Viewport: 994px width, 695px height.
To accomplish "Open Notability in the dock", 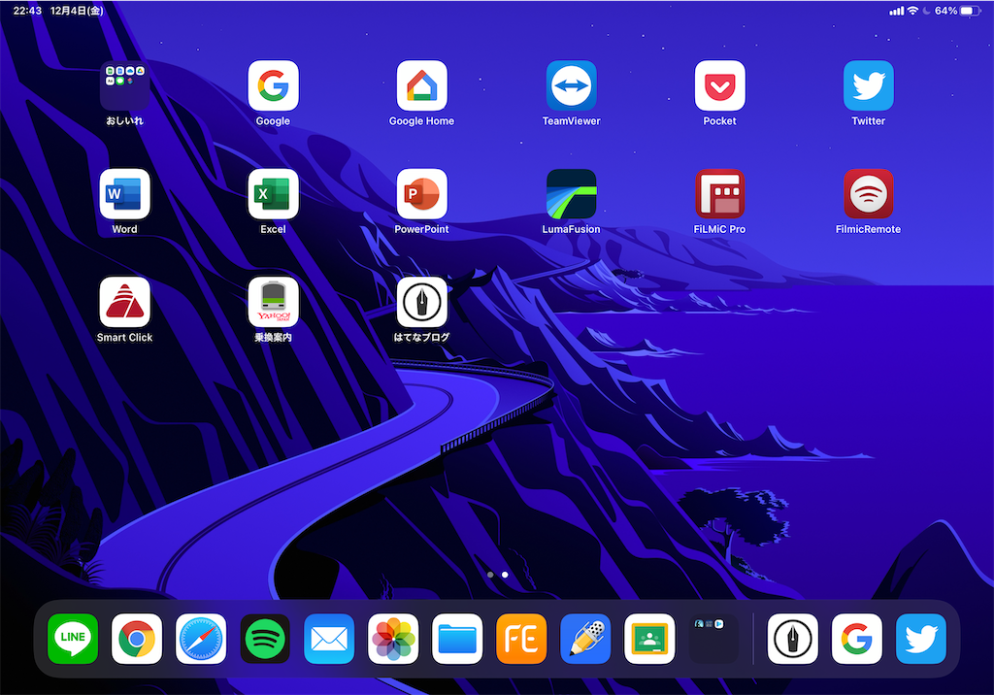I will click(x=585, y=639).
